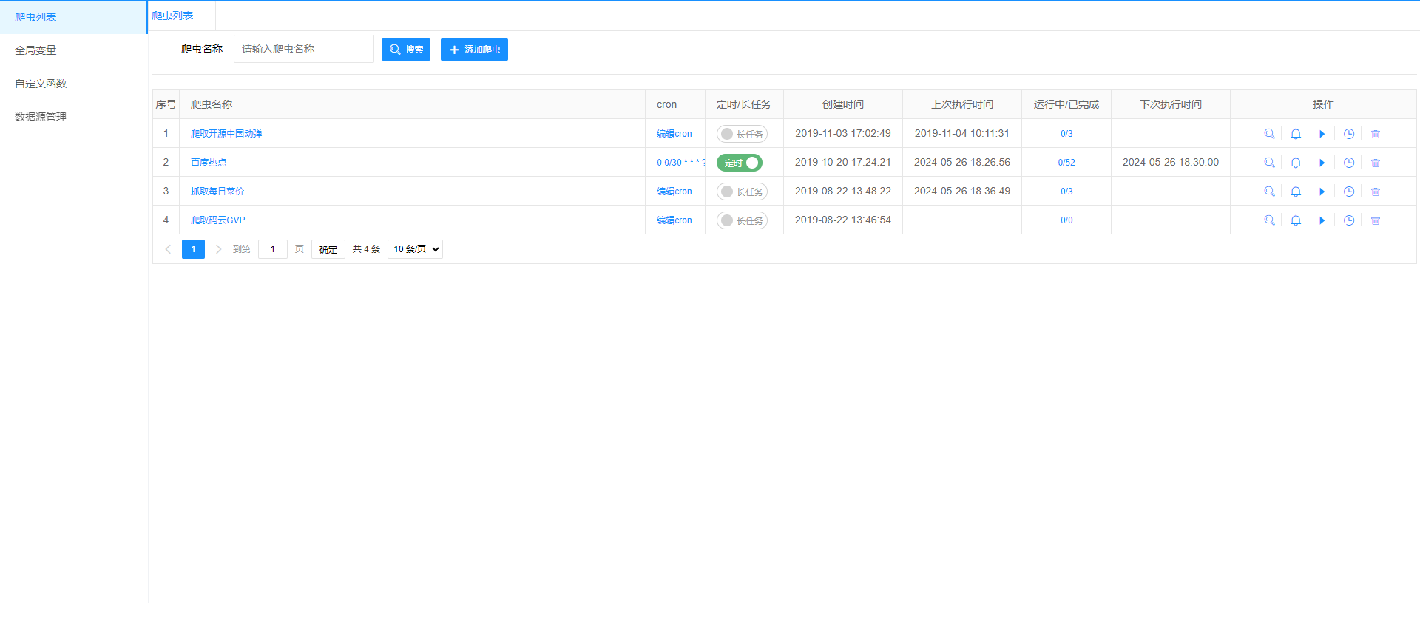Viewport: 1420px width, 636px height.
Task: Click the 运行中/已完成 column header
Action: click(1066, 105)
